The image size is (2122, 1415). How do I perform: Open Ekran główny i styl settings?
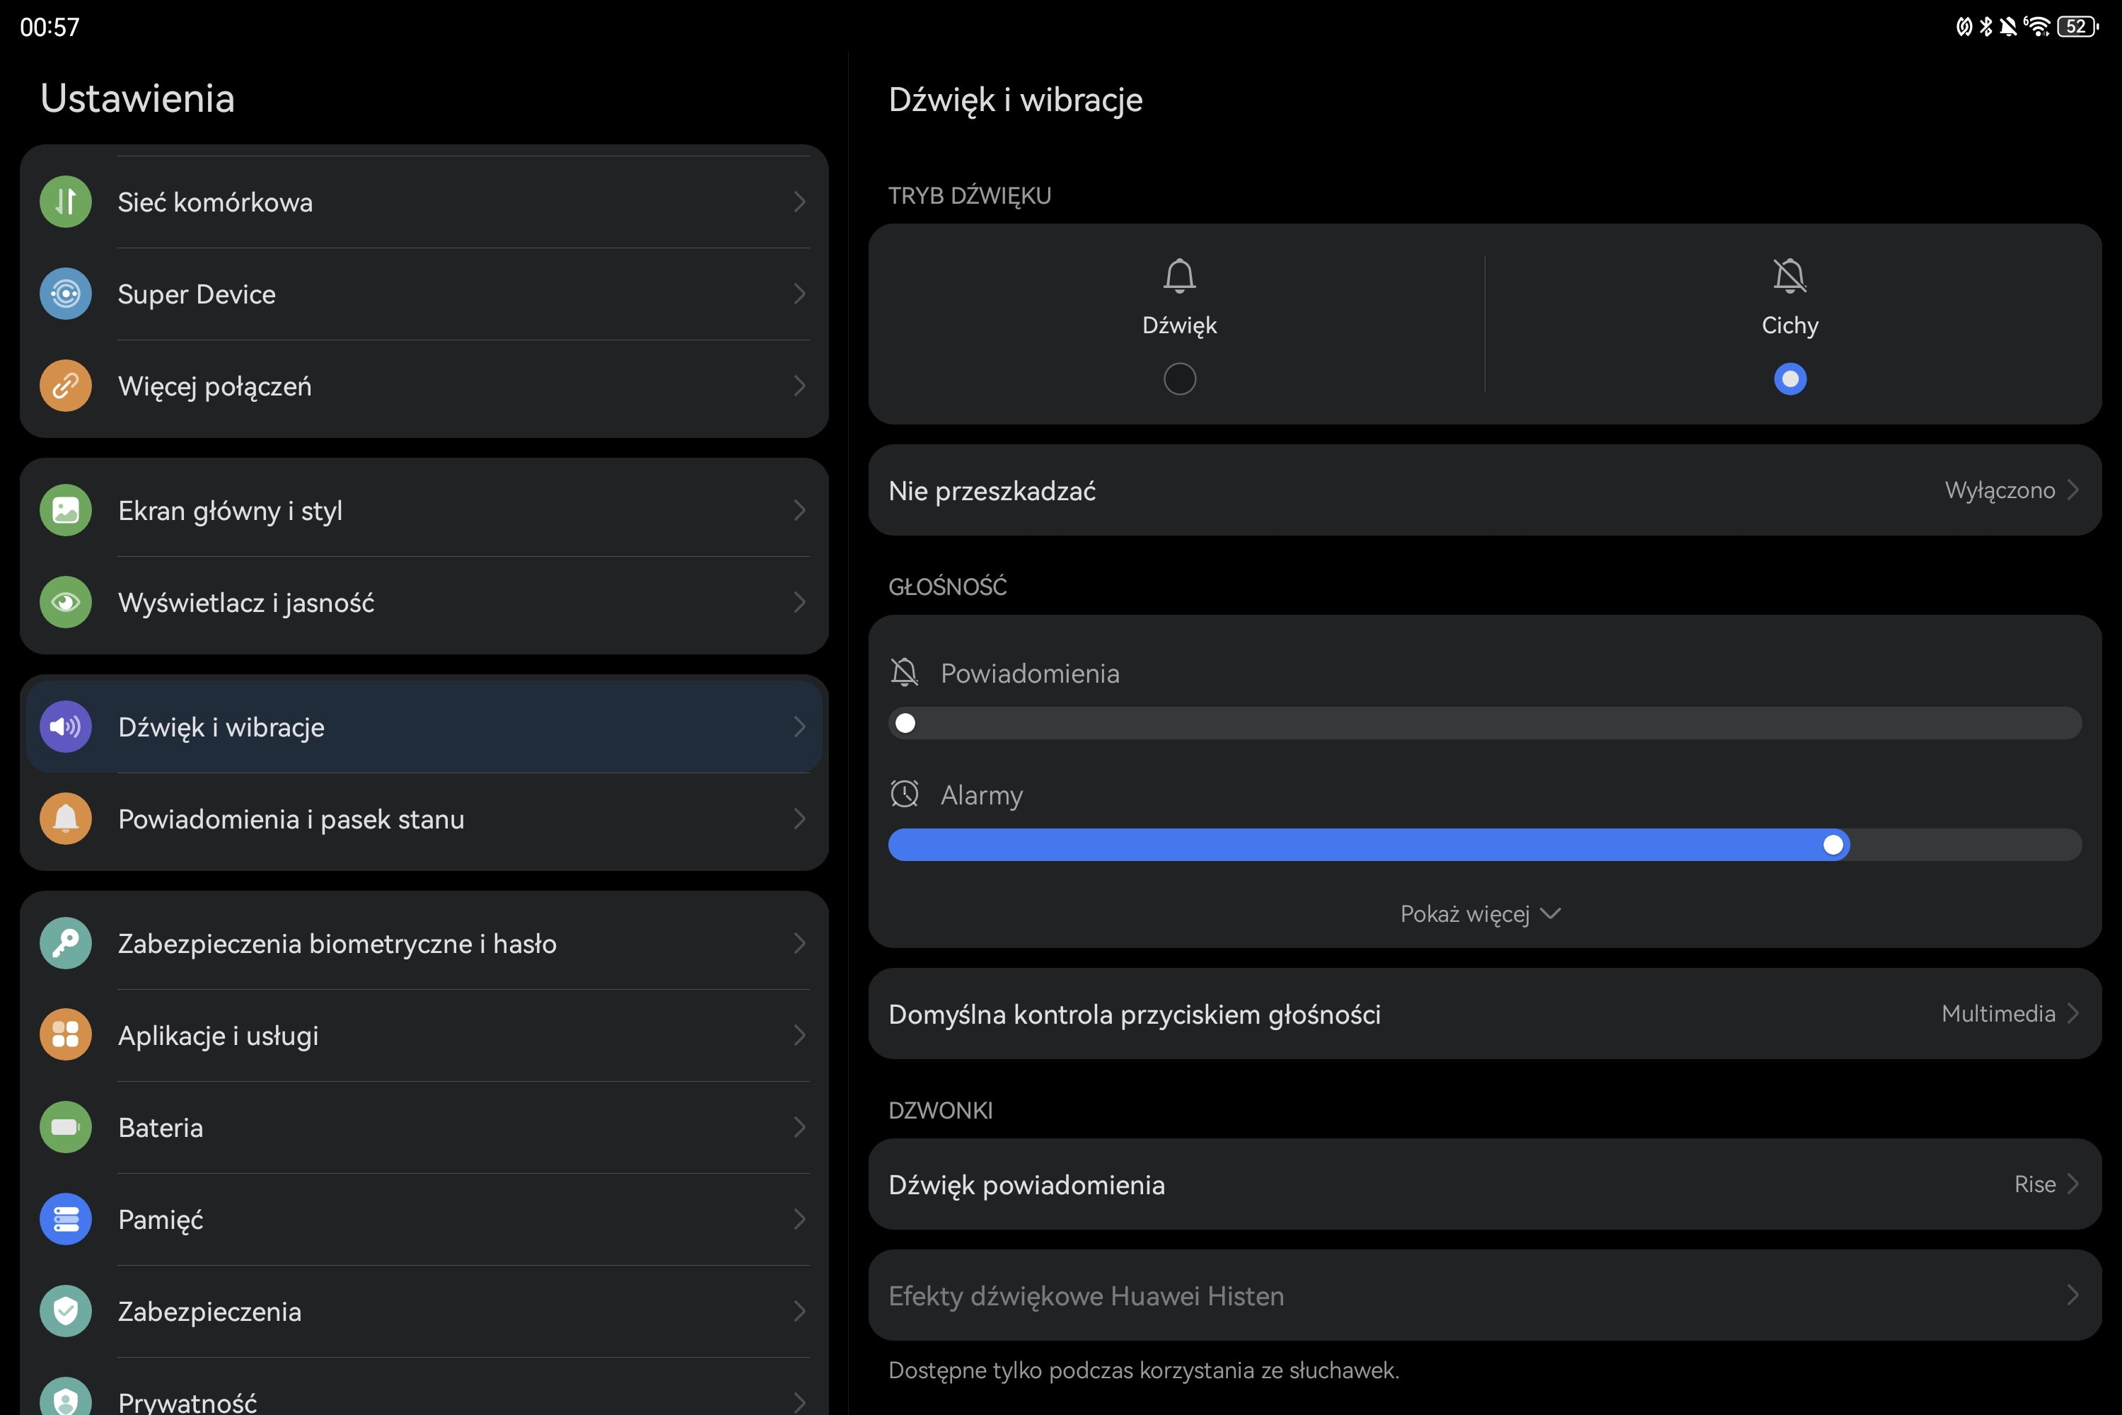pos(424,510)
